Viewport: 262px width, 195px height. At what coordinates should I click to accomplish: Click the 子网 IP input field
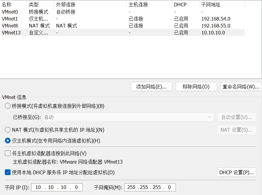pyautogui.click(x=57, y=187)
